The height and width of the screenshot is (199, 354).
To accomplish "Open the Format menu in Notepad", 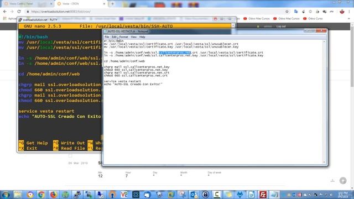I will (123, 37).
